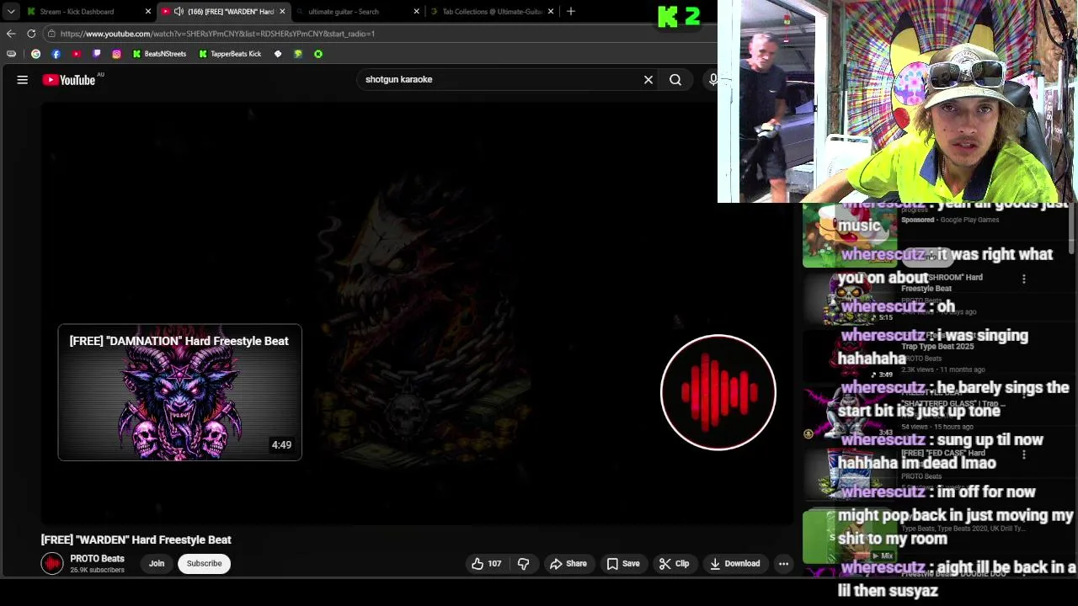Open the YouTube bookmark icon
1078x606 pixels.
76,54
